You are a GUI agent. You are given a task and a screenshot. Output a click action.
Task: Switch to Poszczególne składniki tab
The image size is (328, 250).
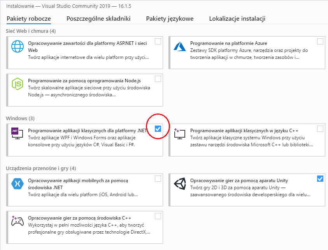(x=98, y=19)
